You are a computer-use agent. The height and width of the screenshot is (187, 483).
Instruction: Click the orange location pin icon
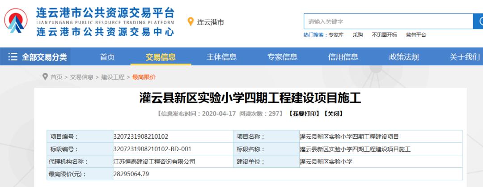click(x=191, y=21)
